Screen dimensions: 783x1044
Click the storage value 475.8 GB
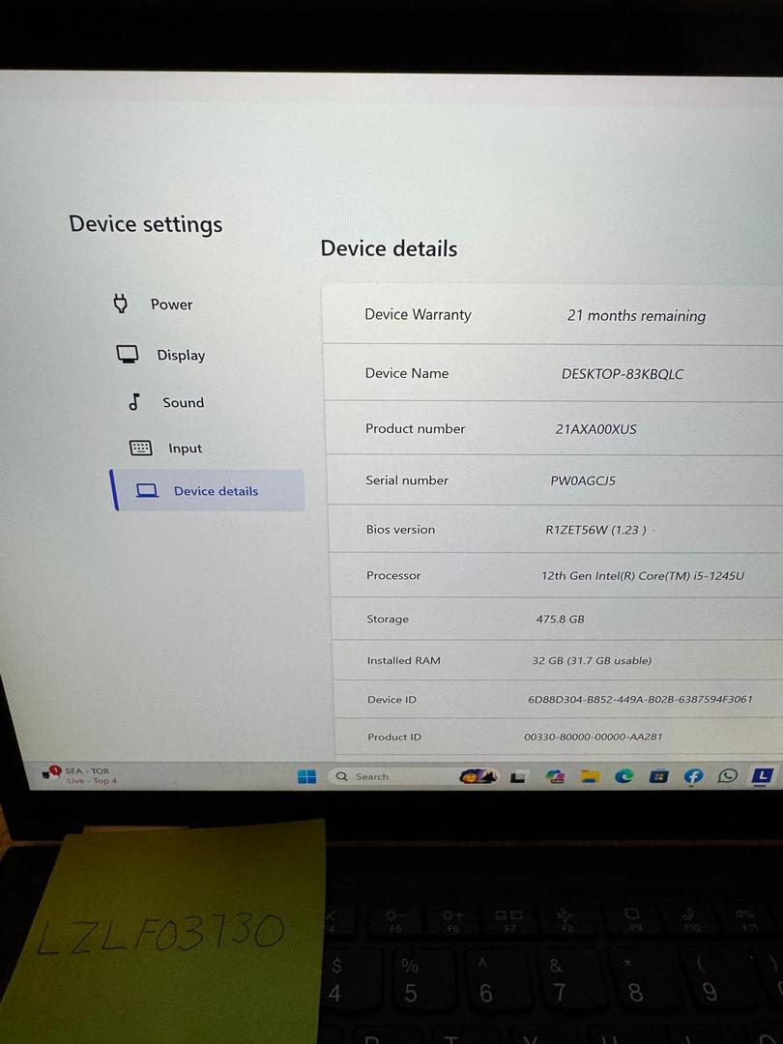[560, 620]
